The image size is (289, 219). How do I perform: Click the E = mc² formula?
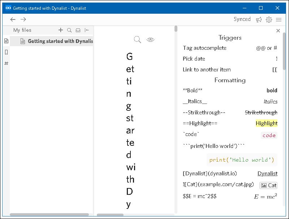click(x=266, y=196)
